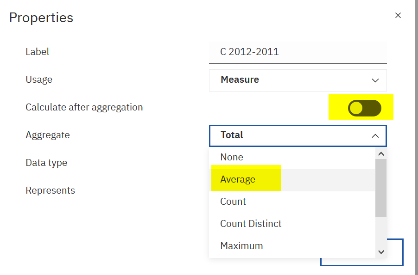Click the Label field containing C 2012-2011
This screenshot has width=418, height=275.
(298, 52)
